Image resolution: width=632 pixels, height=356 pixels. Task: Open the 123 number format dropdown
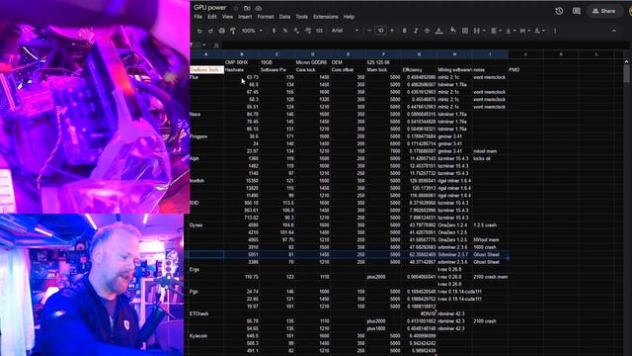[x=319, y=31]
